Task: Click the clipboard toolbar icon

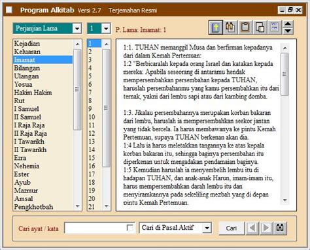Action: [245, 27]
